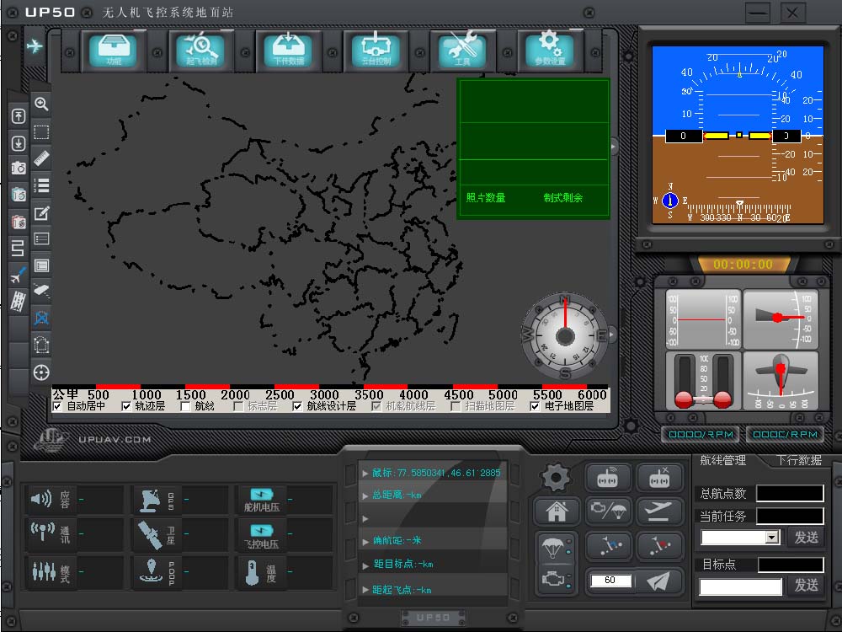842x632 pixels.
Task: Open the 云台控制 gimbal control menu
Action: [376, 51]
